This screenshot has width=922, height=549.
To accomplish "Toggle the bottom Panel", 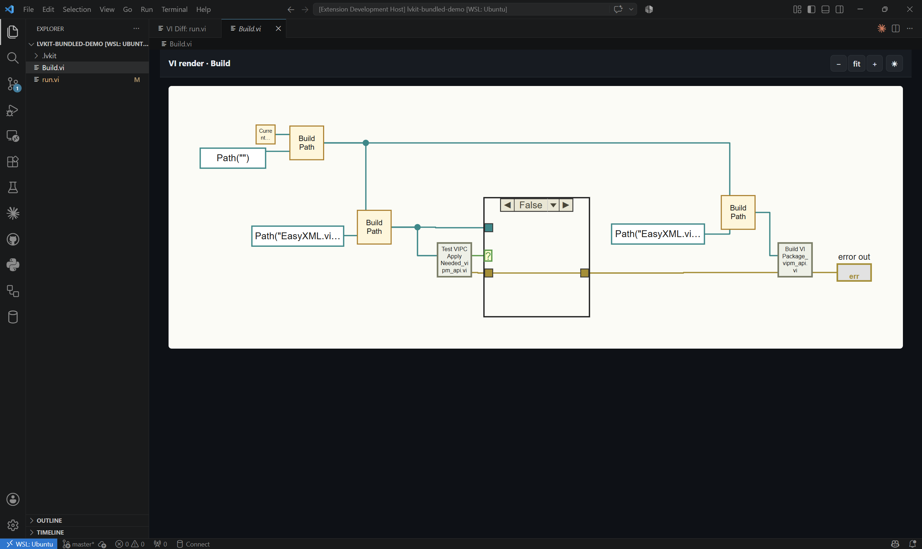I will coord(825,9).
